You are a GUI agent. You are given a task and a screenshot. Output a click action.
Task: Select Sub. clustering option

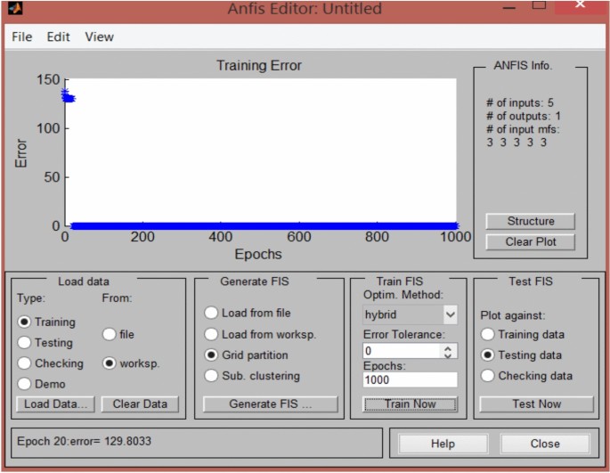(x=211, y=376)
